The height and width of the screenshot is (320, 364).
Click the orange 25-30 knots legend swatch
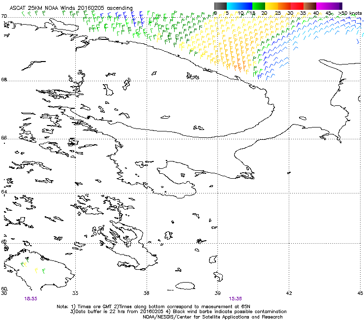pos(284,6)
